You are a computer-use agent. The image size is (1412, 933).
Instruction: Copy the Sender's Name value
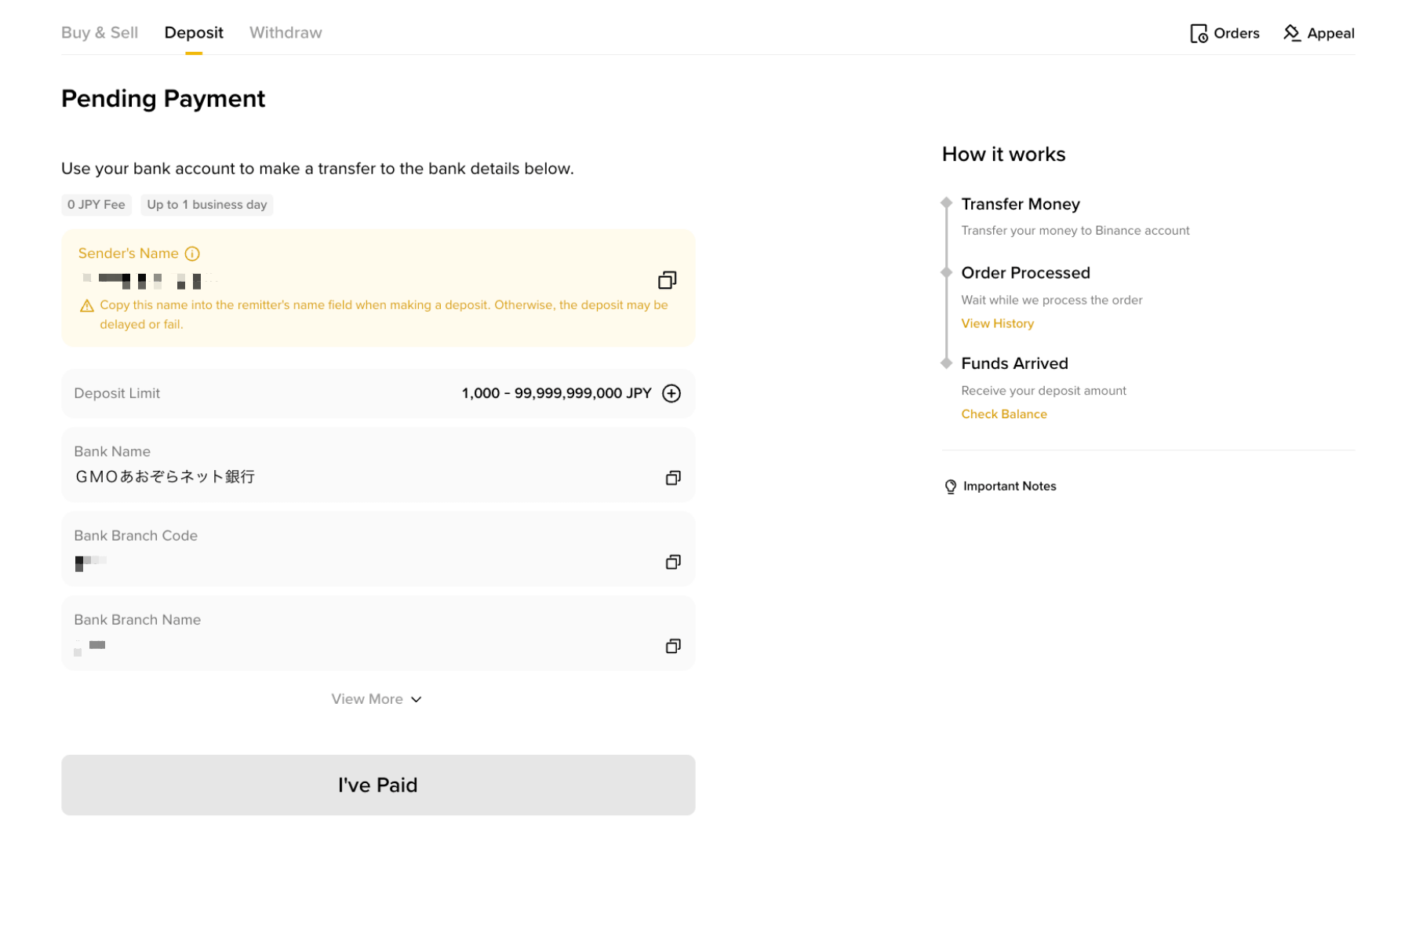pyautogui.click(x=667, y=280)
